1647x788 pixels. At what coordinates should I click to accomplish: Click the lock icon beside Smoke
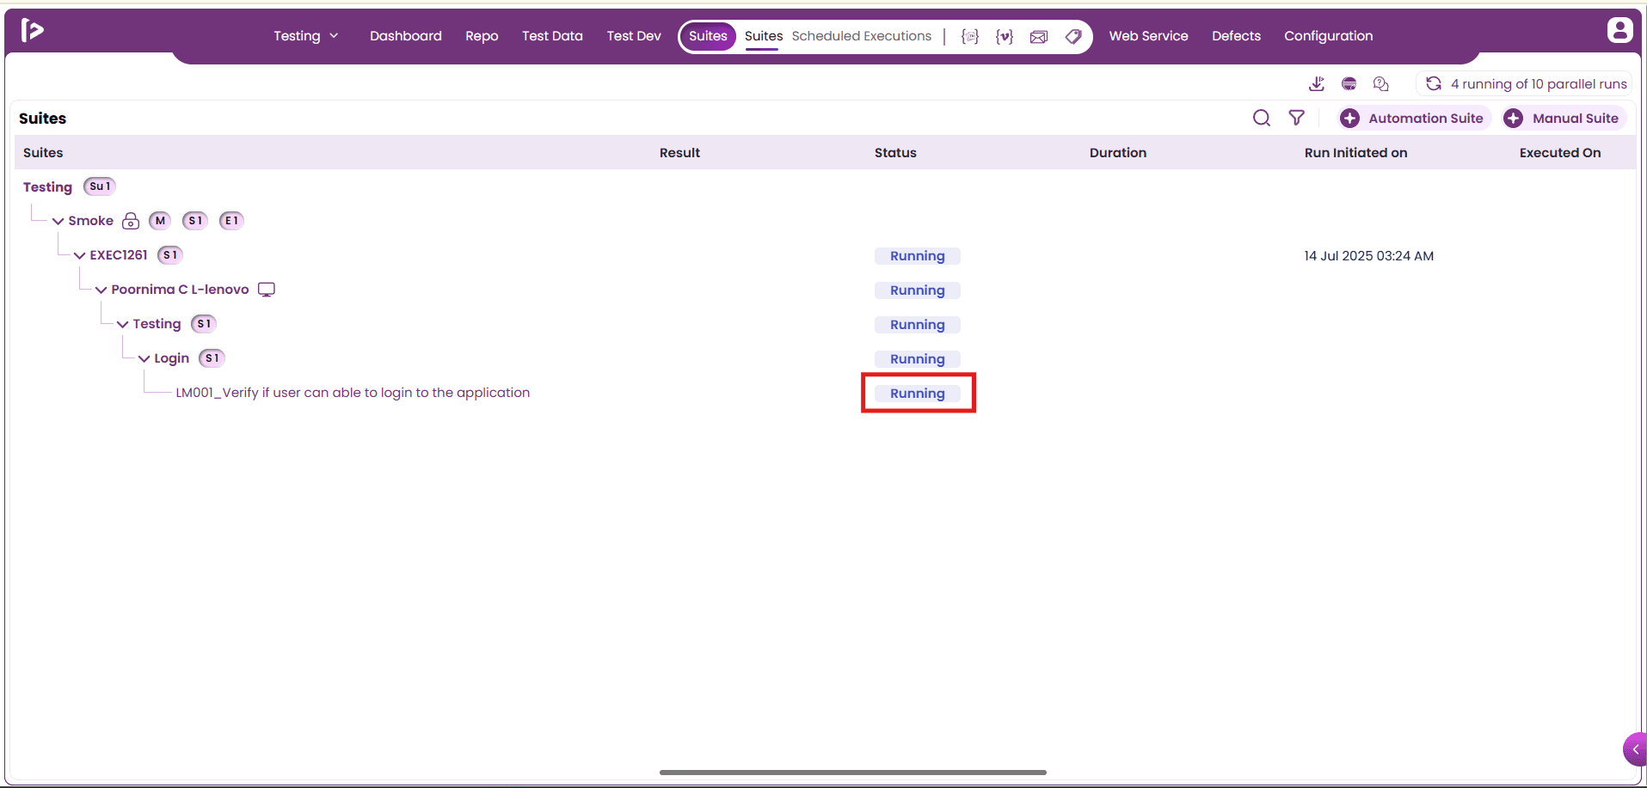(131, 221)
